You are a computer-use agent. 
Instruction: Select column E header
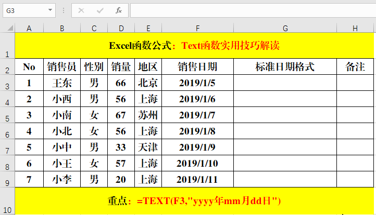pos(148,28)
